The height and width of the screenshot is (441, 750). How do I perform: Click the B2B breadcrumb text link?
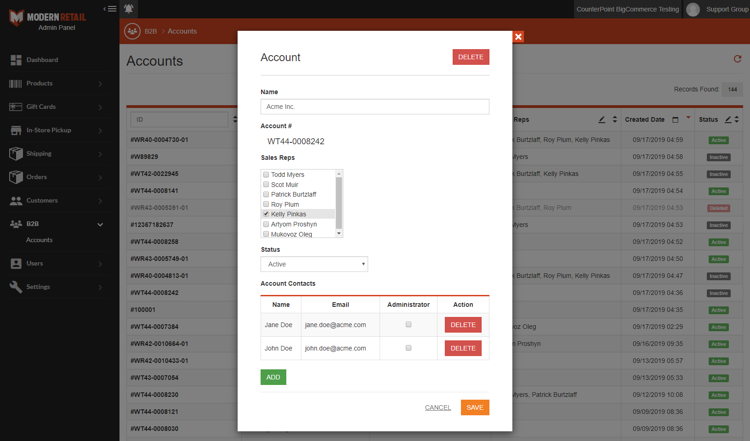pos(151,31)
